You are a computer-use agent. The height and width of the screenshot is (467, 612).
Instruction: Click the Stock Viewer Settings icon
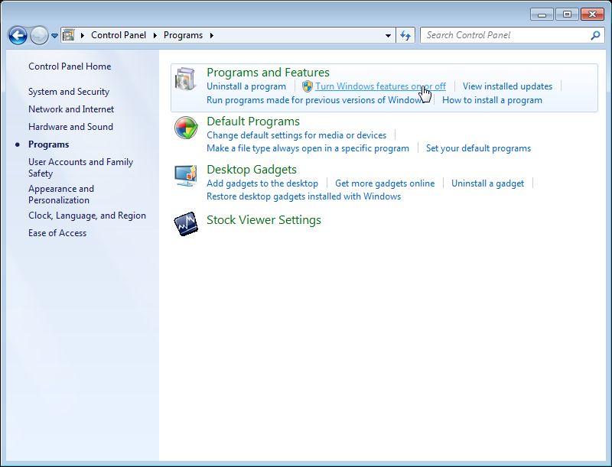[x=186, y=223]
